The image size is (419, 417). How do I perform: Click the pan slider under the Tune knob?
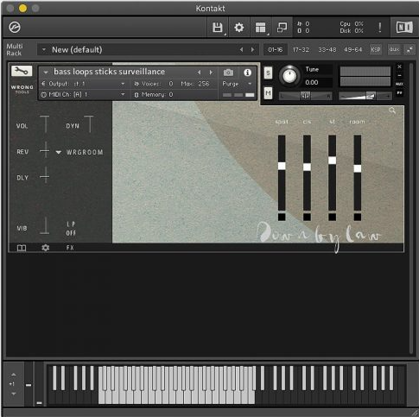click(306, 96)
